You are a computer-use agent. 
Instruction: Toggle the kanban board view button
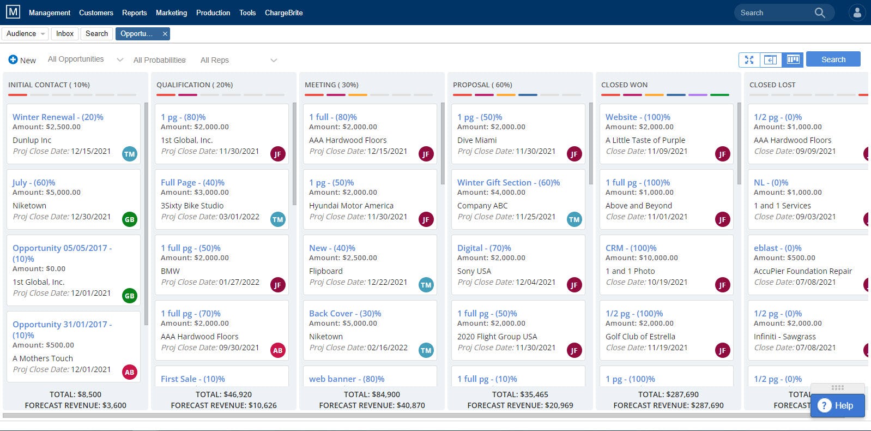(x=793, y=59)
